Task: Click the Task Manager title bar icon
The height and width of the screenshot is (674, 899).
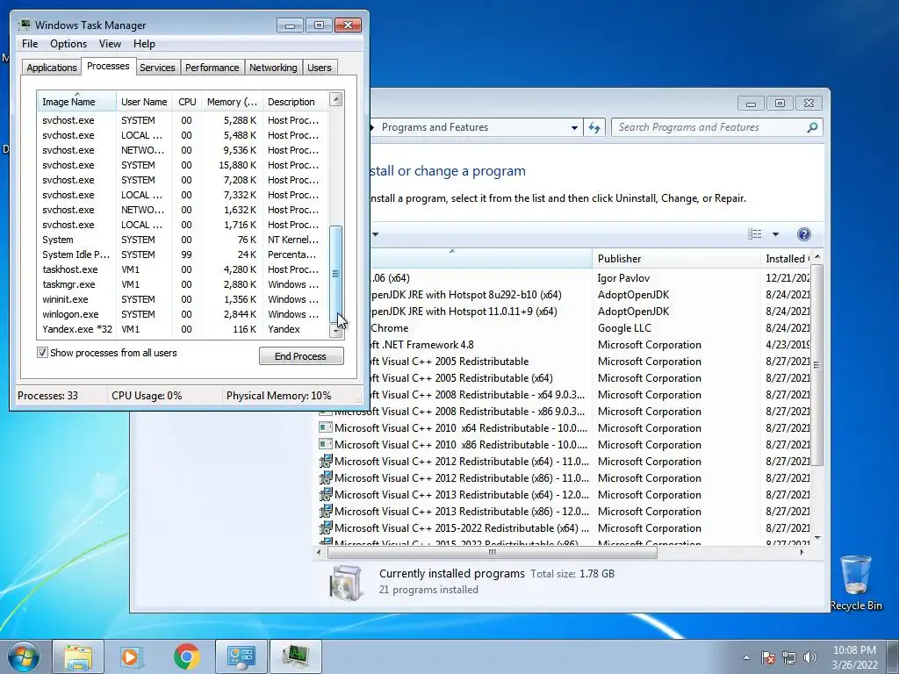Action: pos(24,25)
